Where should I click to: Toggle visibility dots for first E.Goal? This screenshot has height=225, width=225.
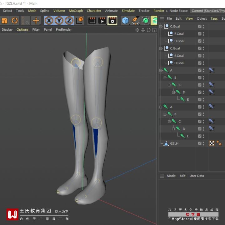tap(203, 34)
